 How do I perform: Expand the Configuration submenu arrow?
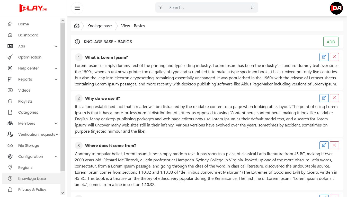56,156
